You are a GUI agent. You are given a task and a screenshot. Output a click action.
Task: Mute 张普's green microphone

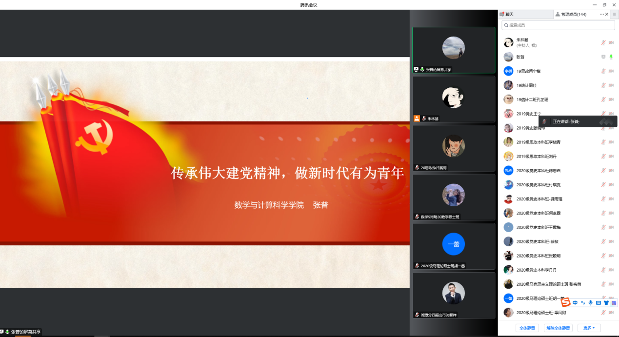611,57
